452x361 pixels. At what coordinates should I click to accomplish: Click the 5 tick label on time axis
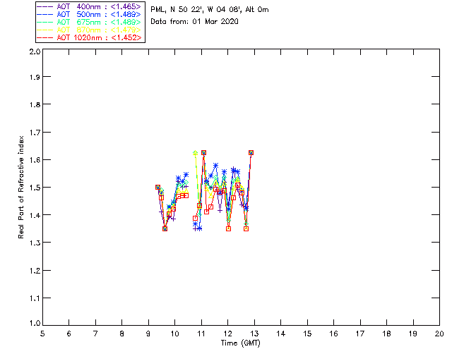tap(42, 333)
